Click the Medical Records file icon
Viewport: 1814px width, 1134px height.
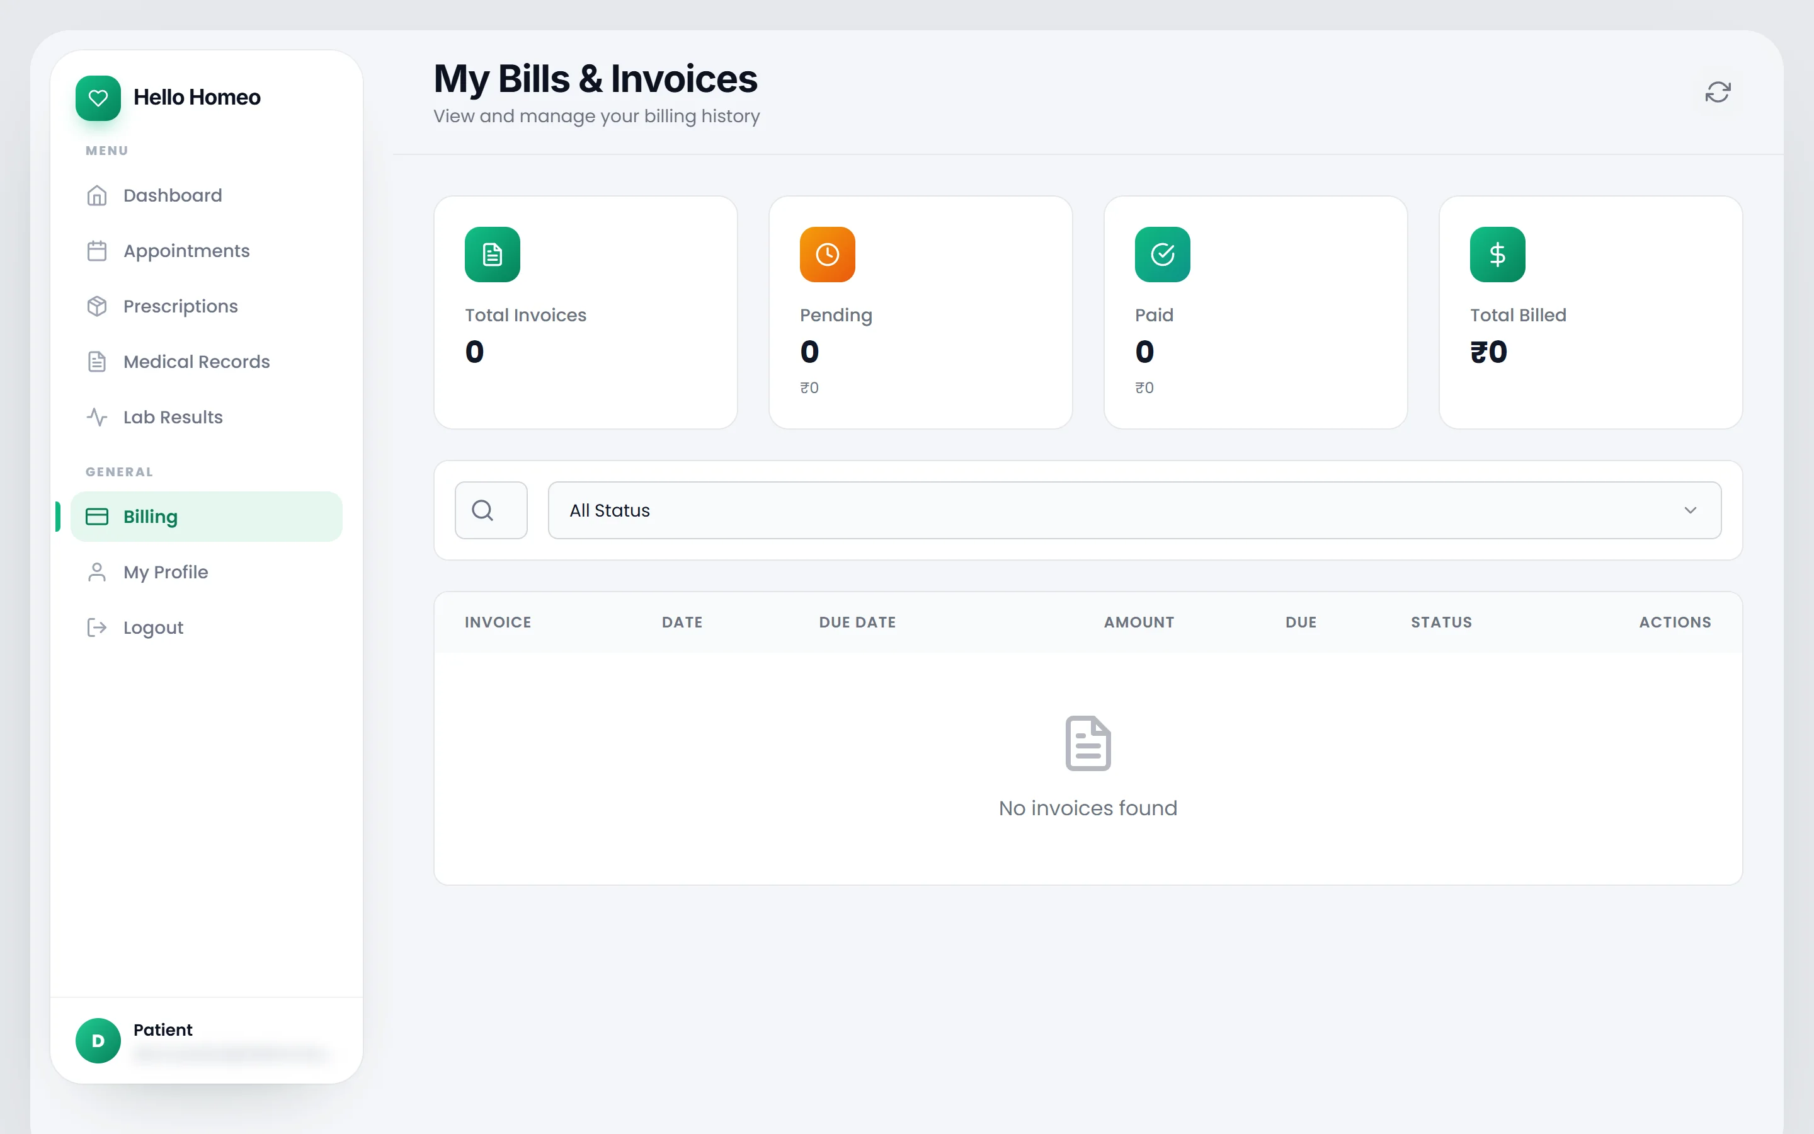(x=97, y=362)
